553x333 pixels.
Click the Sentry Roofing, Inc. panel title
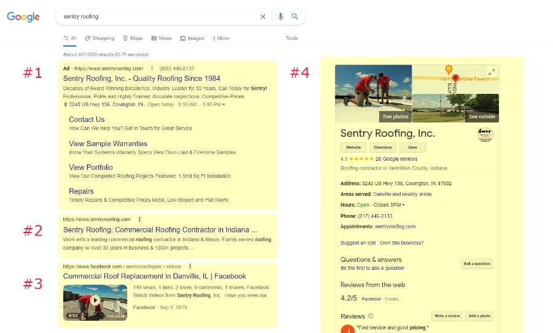(x=388, y=134)
